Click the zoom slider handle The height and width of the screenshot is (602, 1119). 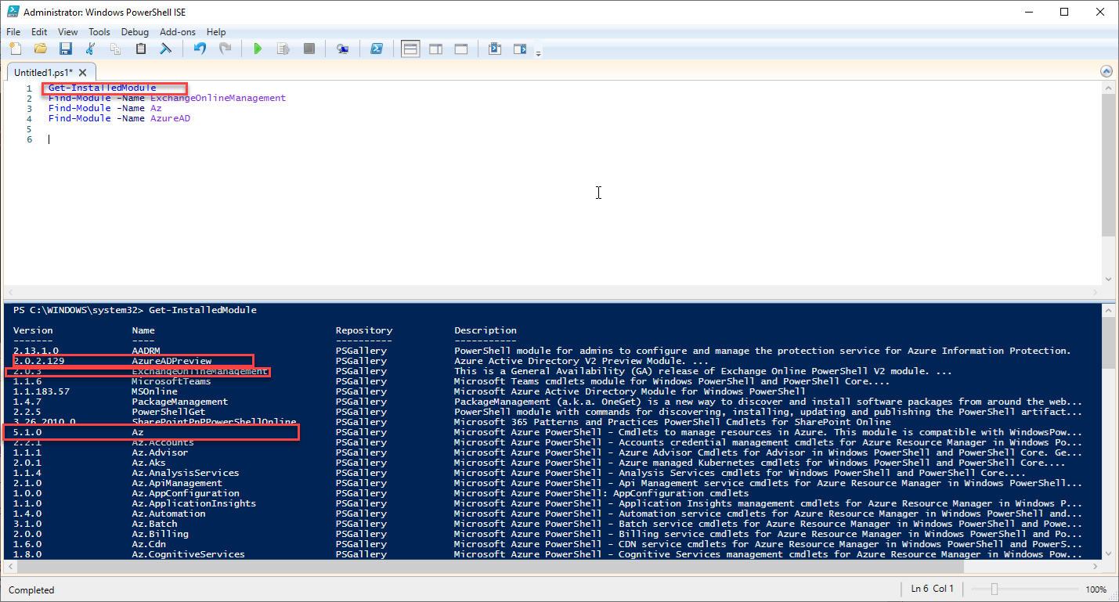pos(994,589)
